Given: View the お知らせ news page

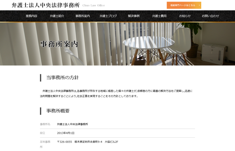Looking at the screenshot, I should tap(185, 16).
